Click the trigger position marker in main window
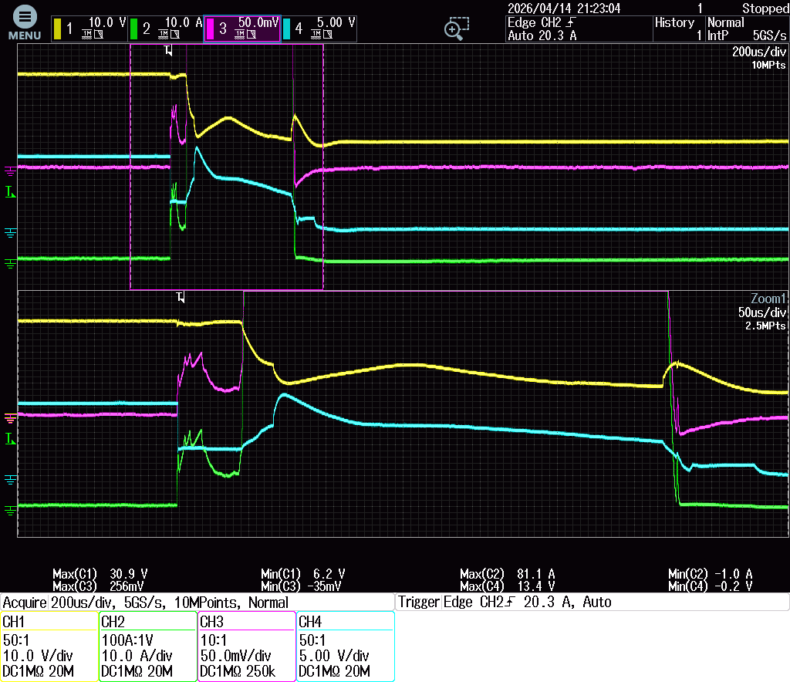 pyautogui.click(x=168, y=50)
